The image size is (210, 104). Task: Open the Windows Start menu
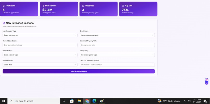[4, 101]
